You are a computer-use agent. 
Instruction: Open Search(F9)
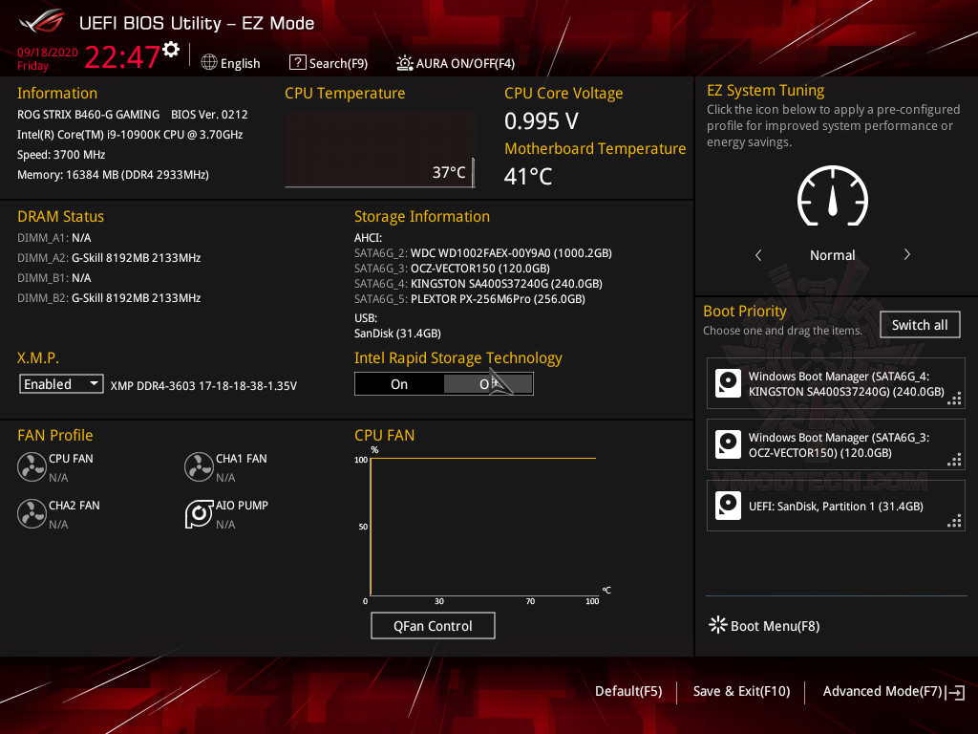pos(329,62)
